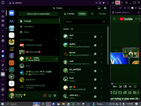Toggle deafen headphones icon in Discord

pos(50,96)
